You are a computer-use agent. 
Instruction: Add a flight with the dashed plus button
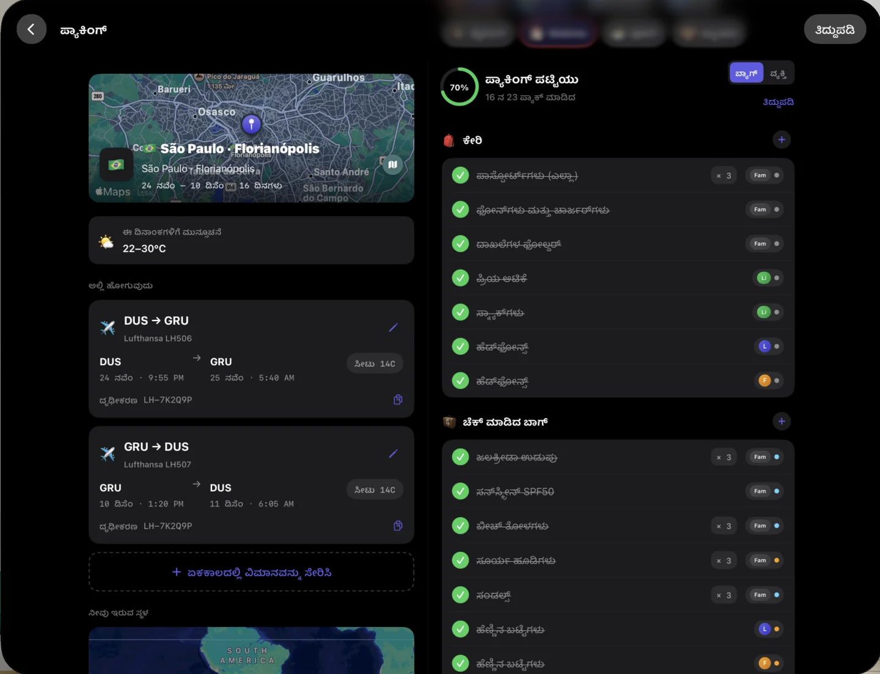pyautogui.click(x=251, y=572)
